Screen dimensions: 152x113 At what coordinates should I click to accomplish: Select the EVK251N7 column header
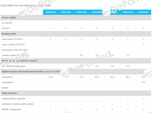click(128, 12)
